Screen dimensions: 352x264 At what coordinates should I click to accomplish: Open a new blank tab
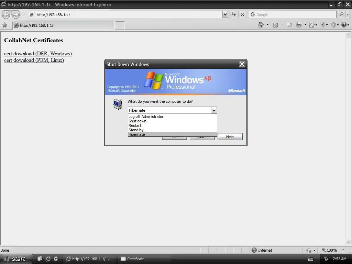coord(120,25)
